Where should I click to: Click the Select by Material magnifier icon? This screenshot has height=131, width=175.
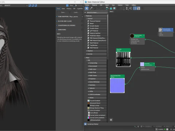tap(143, 8)
